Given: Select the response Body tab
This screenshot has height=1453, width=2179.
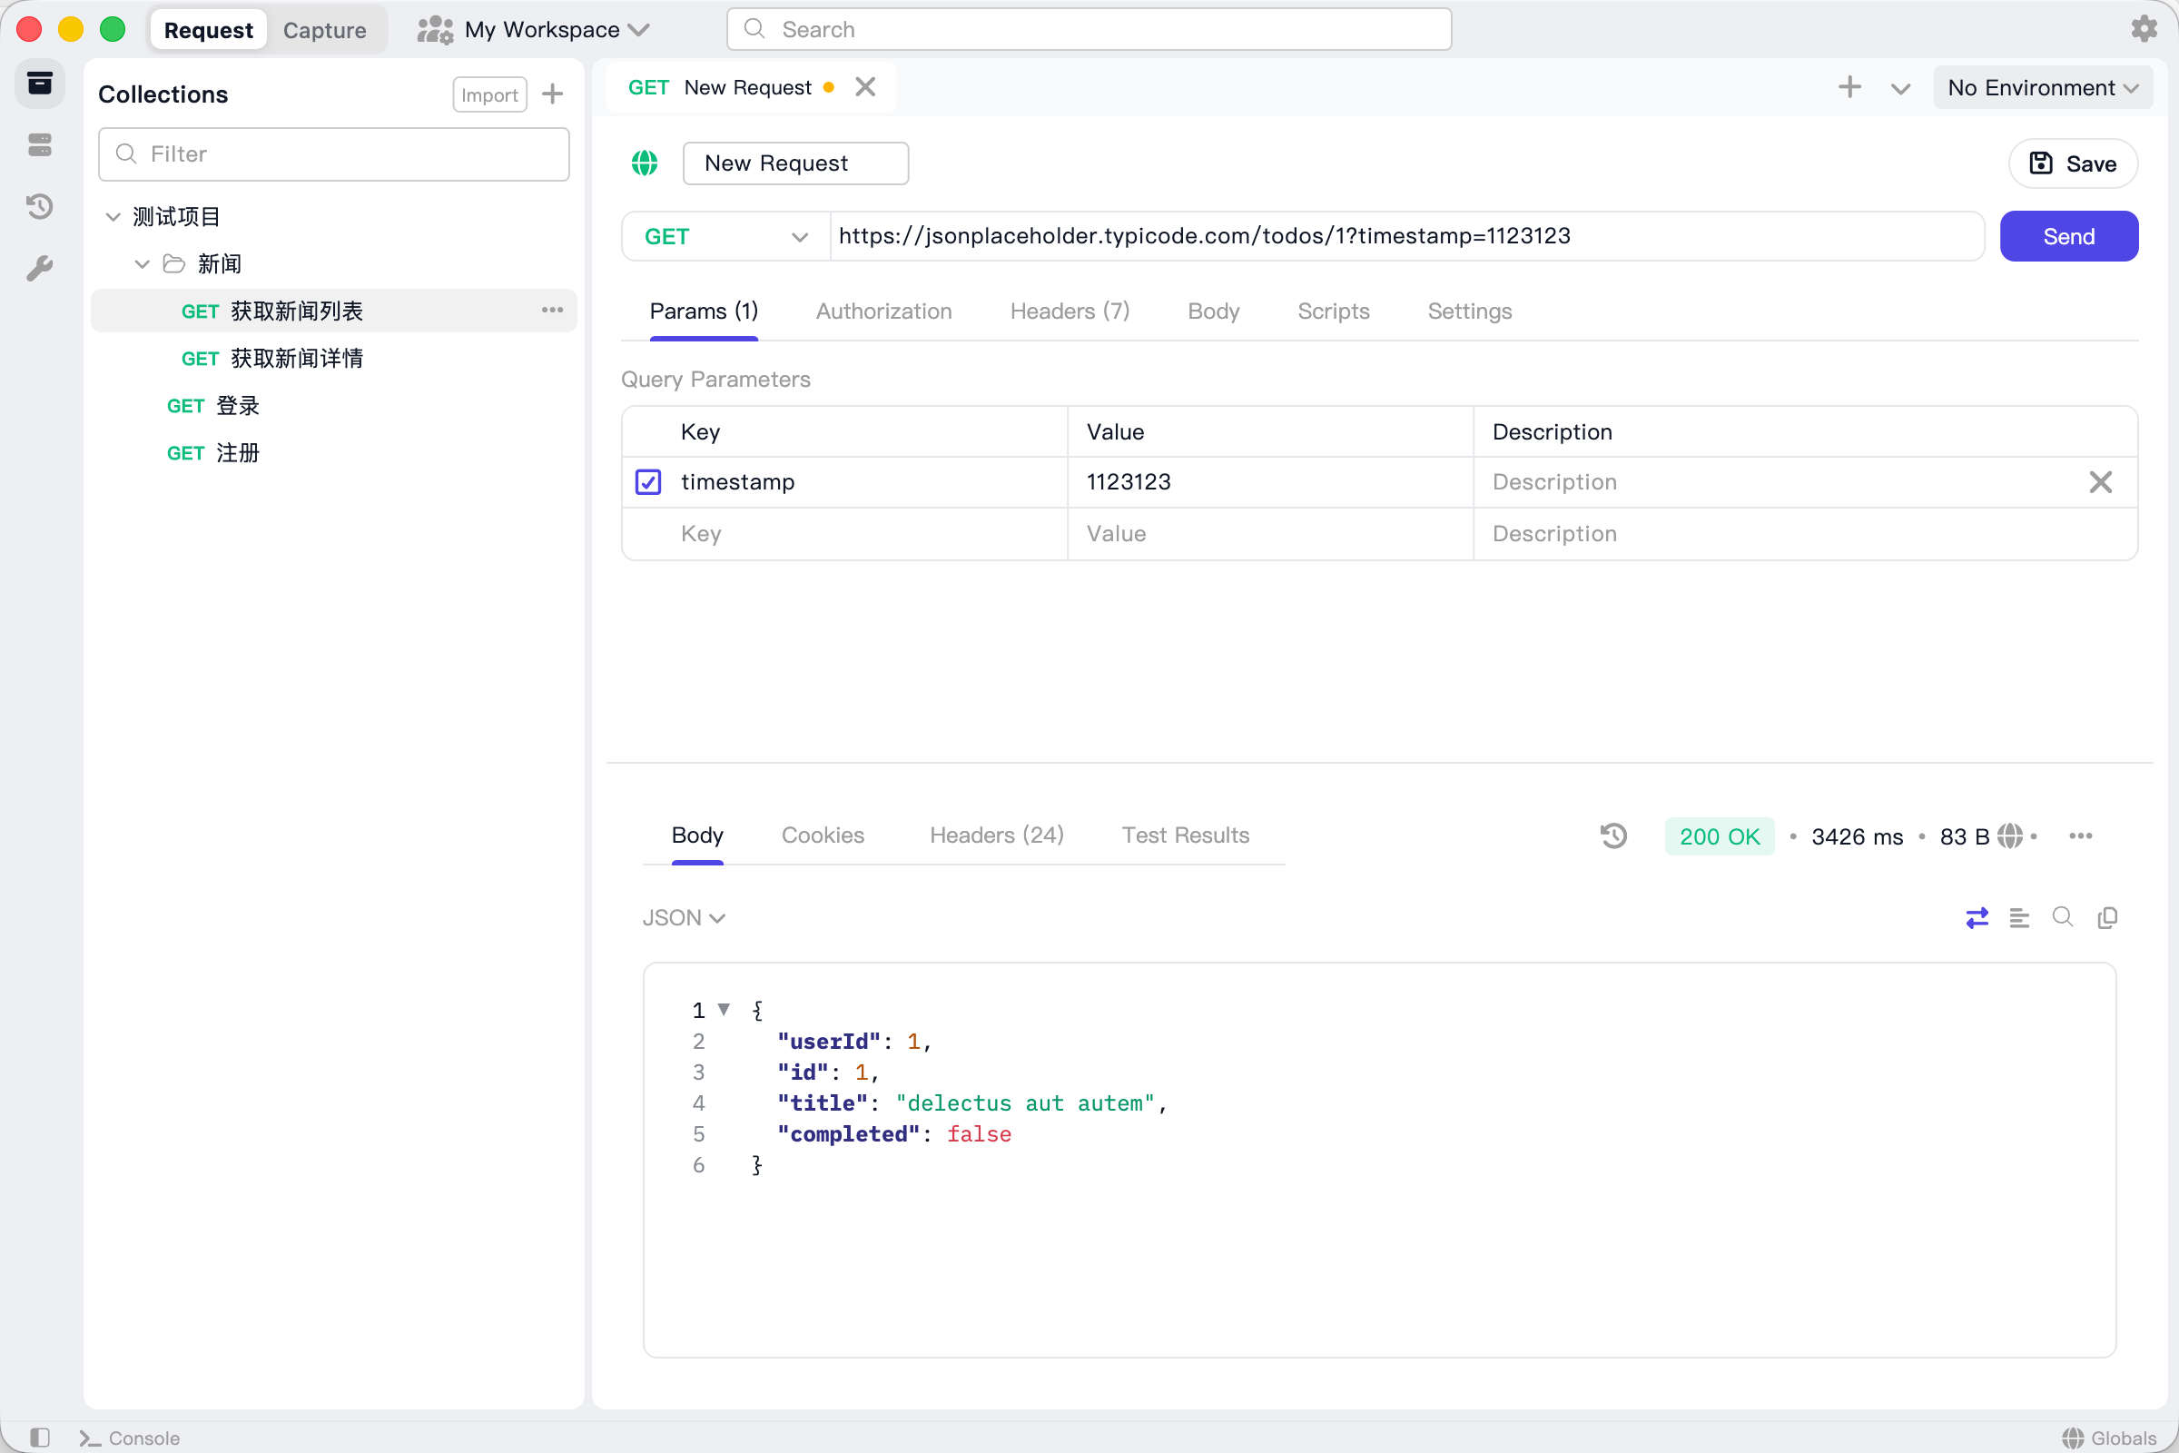Looking at the screenshot, I should [697, 835].
